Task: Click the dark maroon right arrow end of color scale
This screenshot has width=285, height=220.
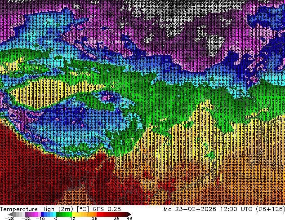Action: point(129,214)
